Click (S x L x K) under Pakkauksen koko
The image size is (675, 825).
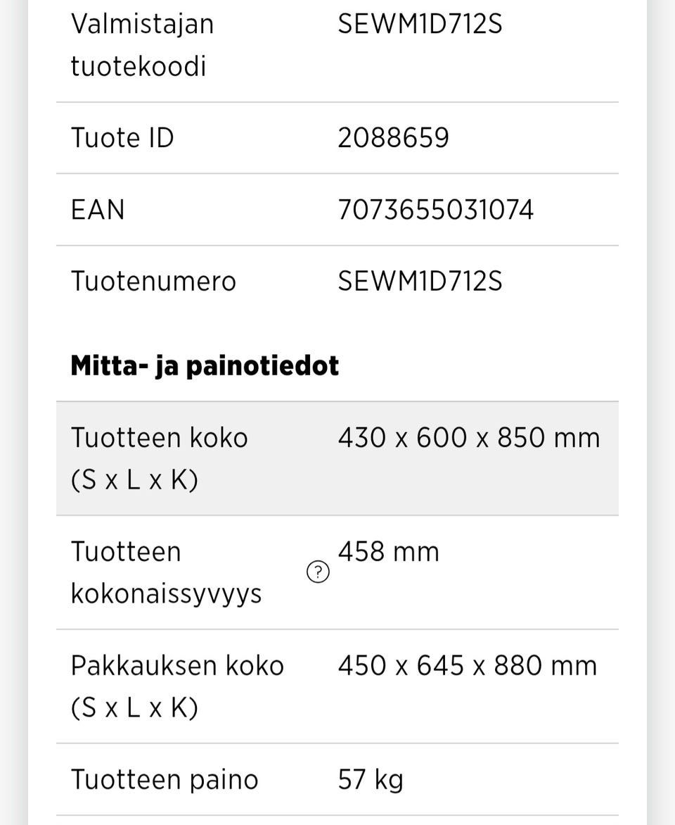134,708
